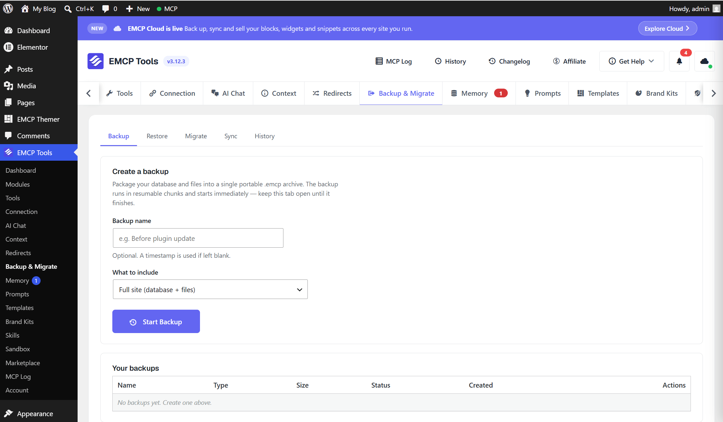Open Elementor in the sidebar
Screen dimensions: 723x422
tap(39, 47)
